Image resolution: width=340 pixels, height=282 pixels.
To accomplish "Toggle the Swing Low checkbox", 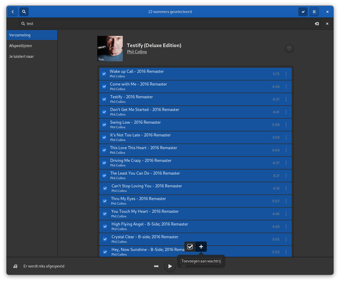I will (x=104, y=125).
